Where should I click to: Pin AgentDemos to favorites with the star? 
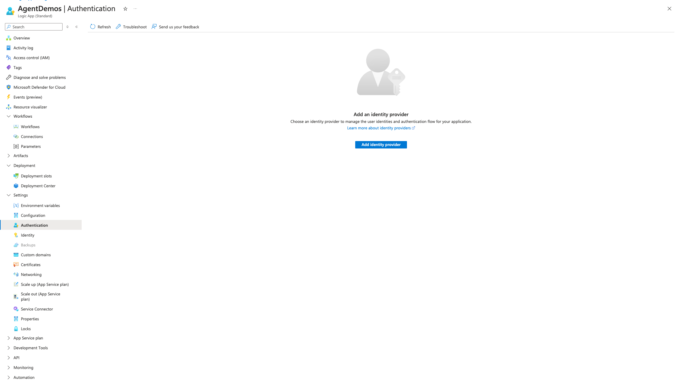[125, 9]
